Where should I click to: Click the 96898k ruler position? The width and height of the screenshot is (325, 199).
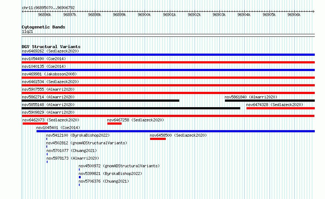[x=95, y=15]
